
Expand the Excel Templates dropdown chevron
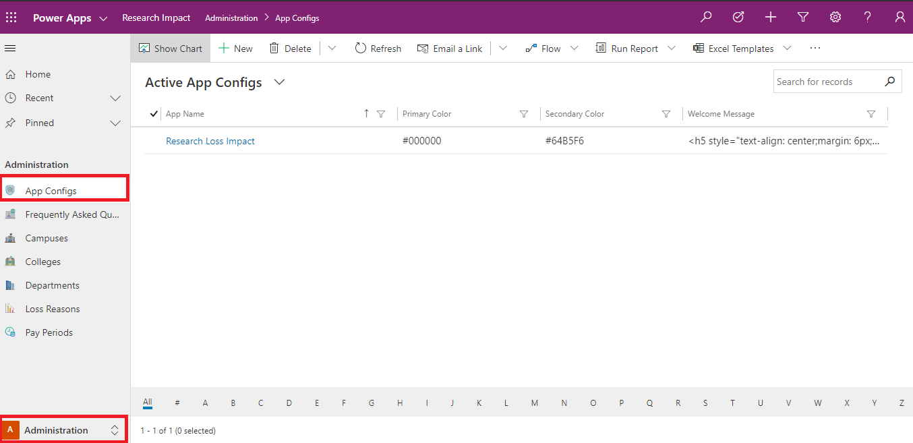tap(787, 49)
